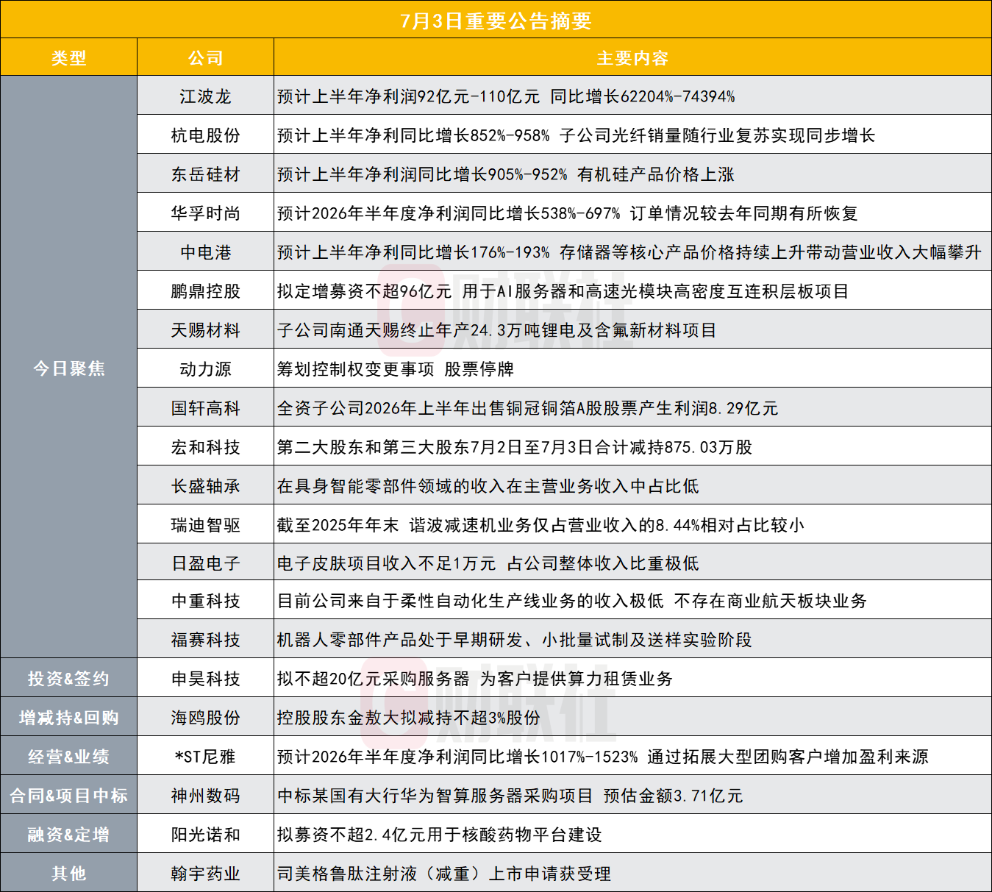Click the 合同&项目中标 category label
Viewport: 992px width, 892px height.
68,795
